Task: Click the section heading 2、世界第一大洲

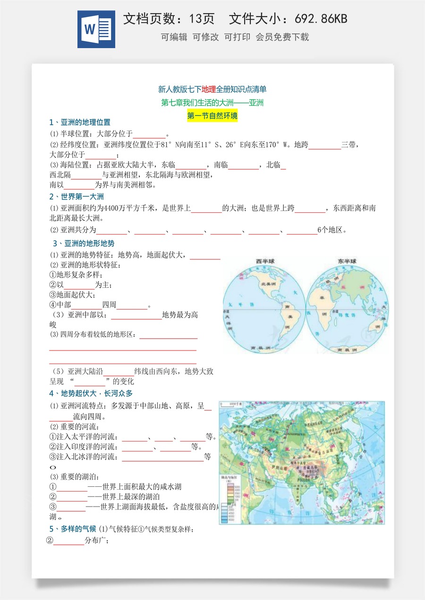Action: [x=76, y=197]
